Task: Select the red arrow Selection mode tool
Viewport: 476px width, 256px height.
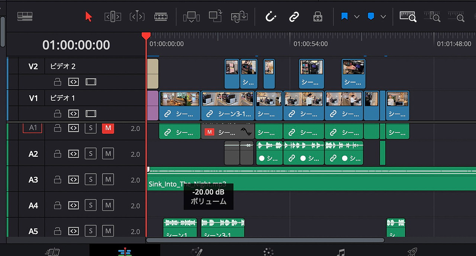Action: (x=89, y=17)
